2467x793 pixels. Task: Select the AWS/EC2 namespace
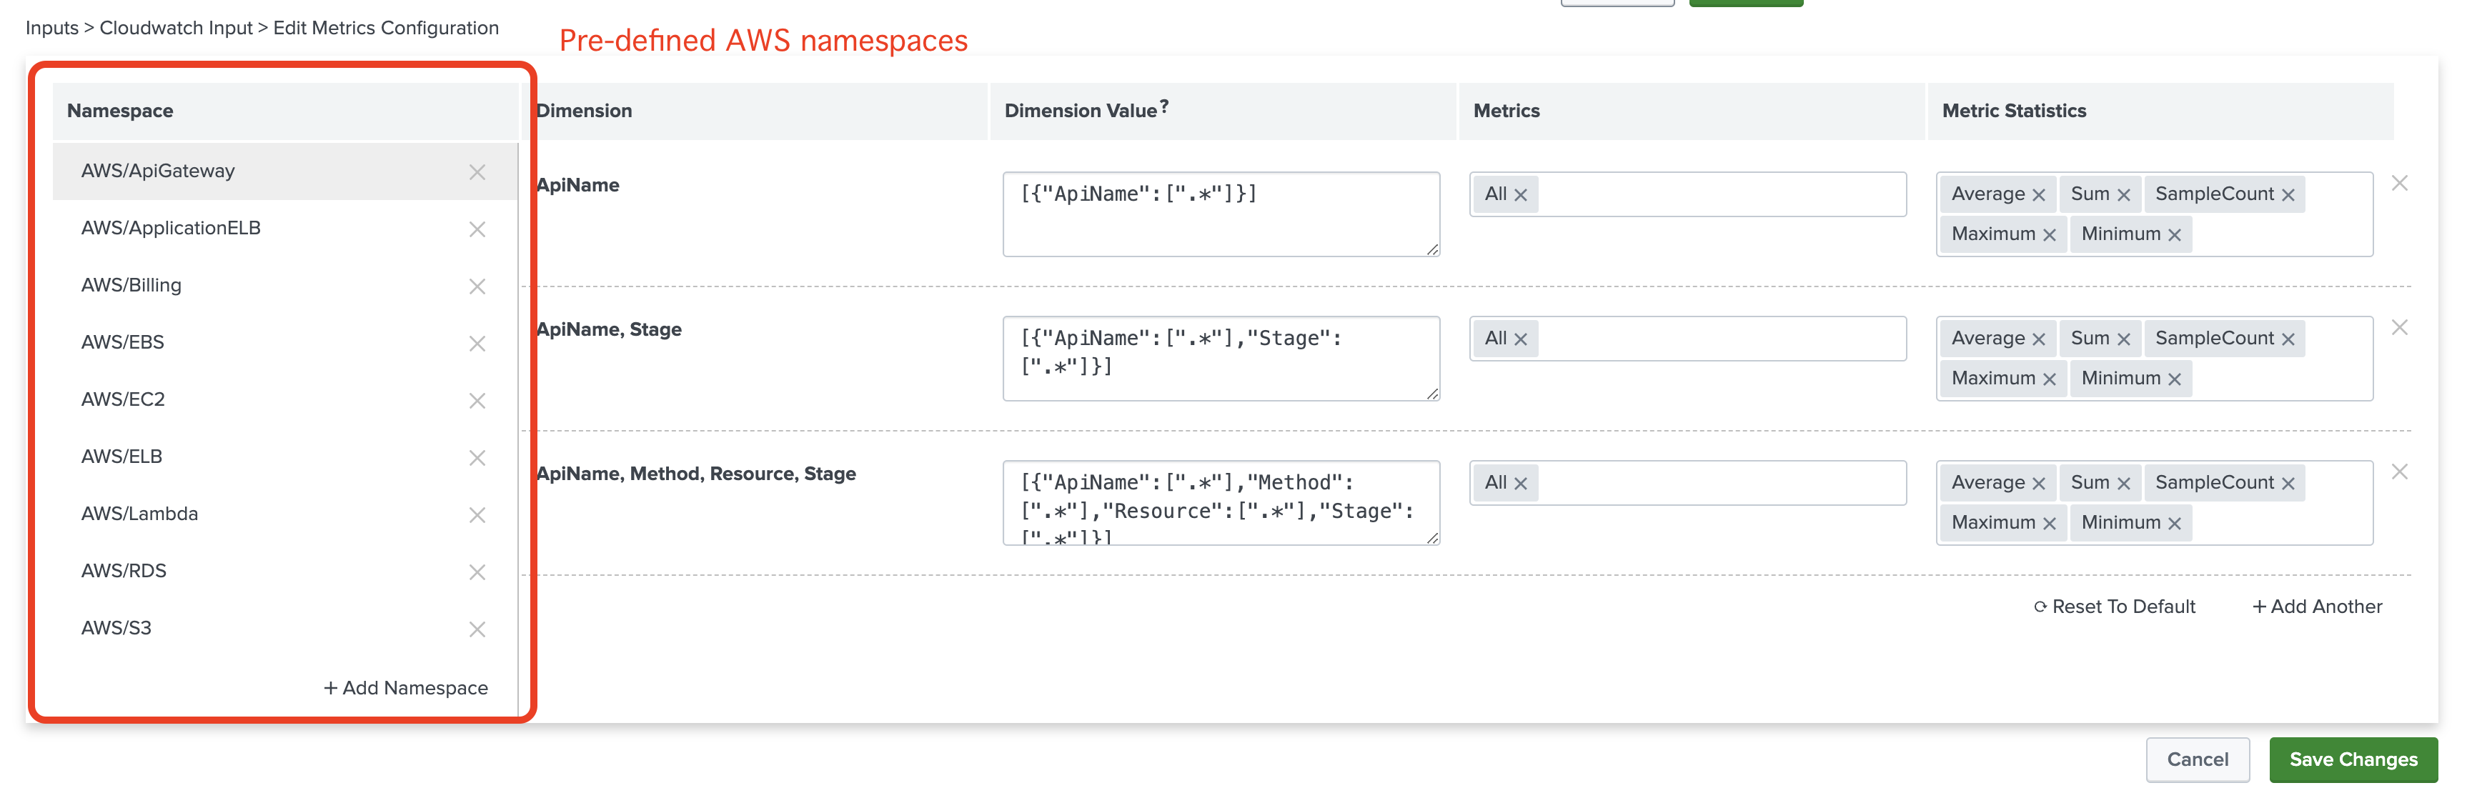coord(124,399)
